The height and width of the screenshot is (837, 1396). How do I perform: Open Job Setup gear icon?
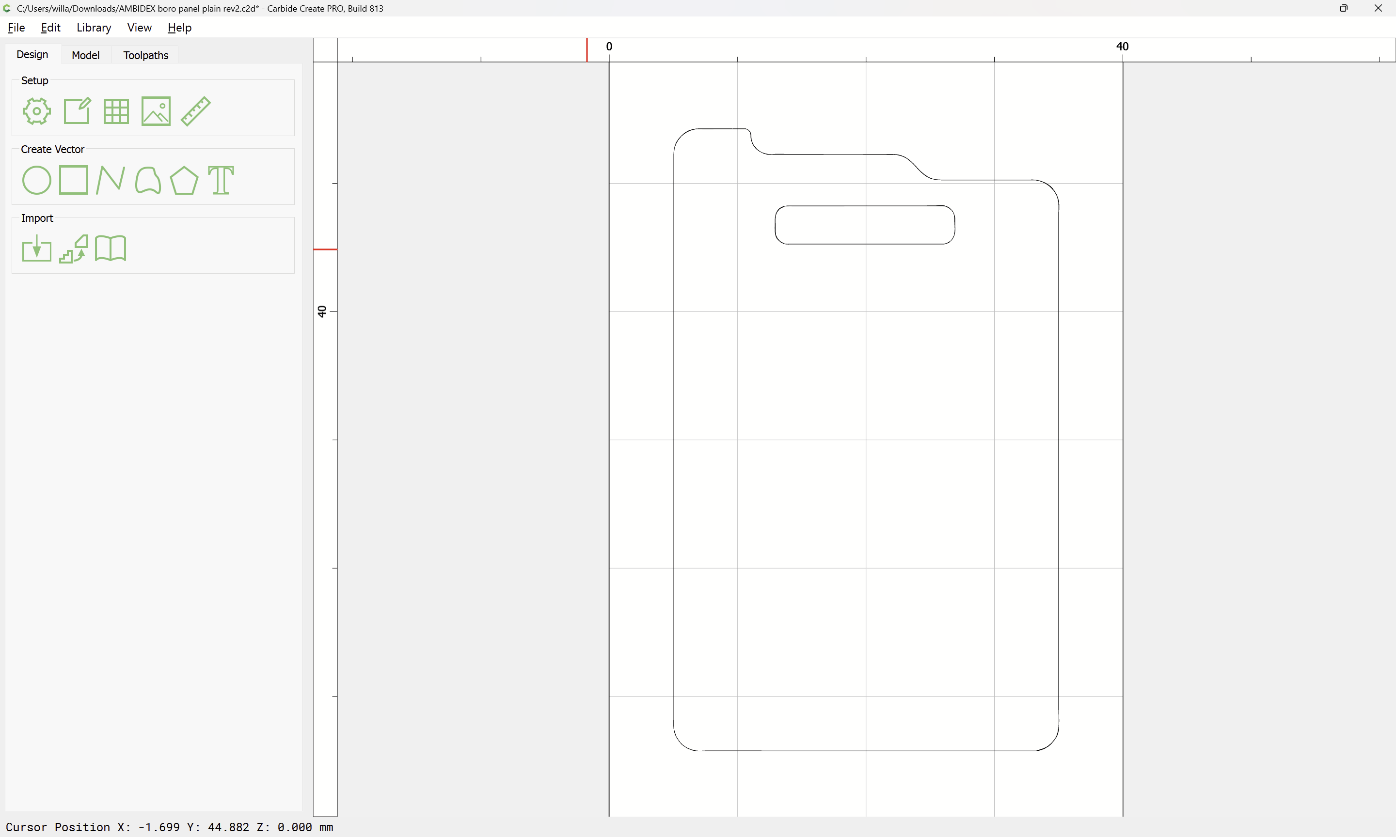tap(37, 111)
